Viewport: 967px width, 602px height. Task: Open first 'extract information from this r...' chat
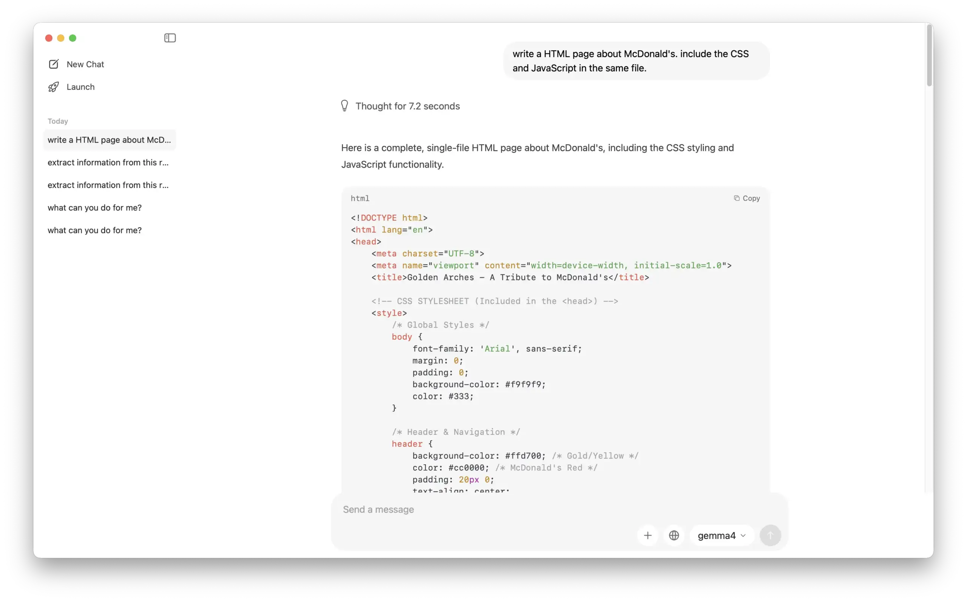click(x=108, y=162)
